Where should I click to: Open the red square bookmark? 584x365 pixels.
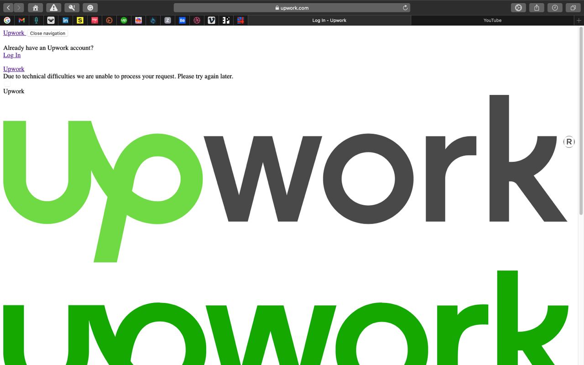[x=94, y=20]
